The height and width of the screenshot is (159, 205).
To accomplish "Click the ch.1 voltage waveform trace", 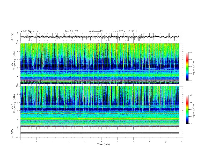I will click(x=100, y=37).
